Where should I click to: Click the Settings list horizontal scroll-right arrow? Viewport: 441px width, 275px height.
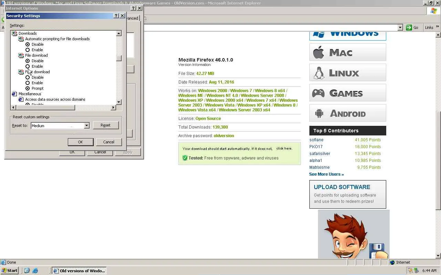click(113, 108)
